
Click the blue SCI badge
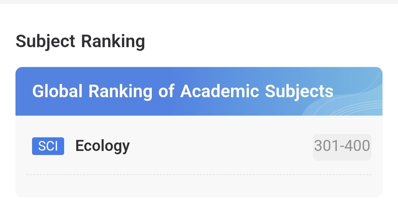pos(48,146)
